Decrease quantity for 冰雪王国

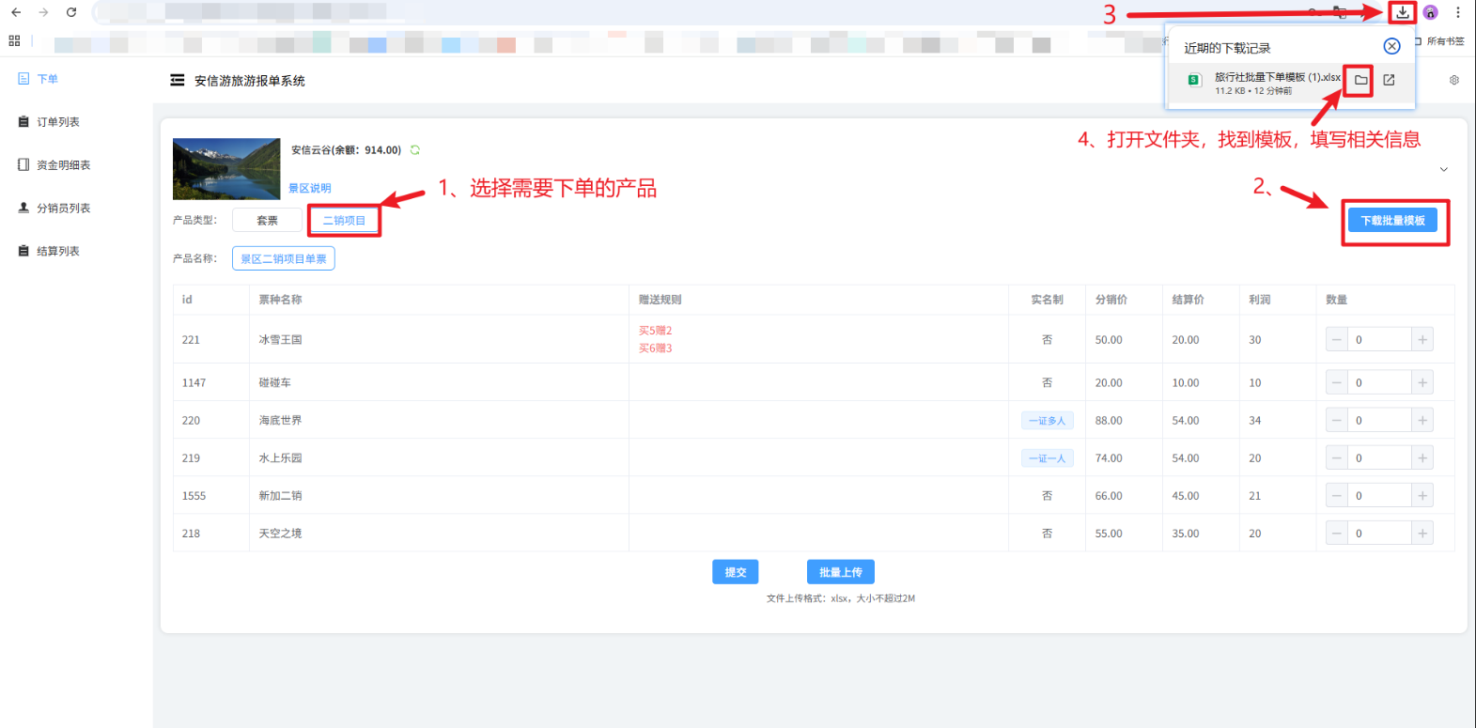tap(1337, 340)
